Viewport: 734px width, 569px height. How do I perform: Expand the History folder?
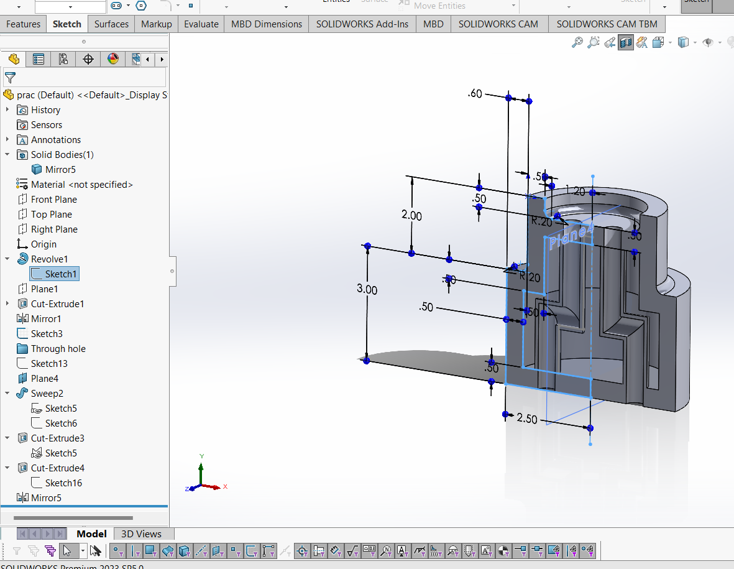(x=7, y=109)
